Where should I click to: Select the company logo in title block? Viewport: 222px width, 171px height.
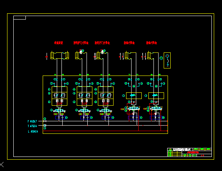click(x=170, y=149)
